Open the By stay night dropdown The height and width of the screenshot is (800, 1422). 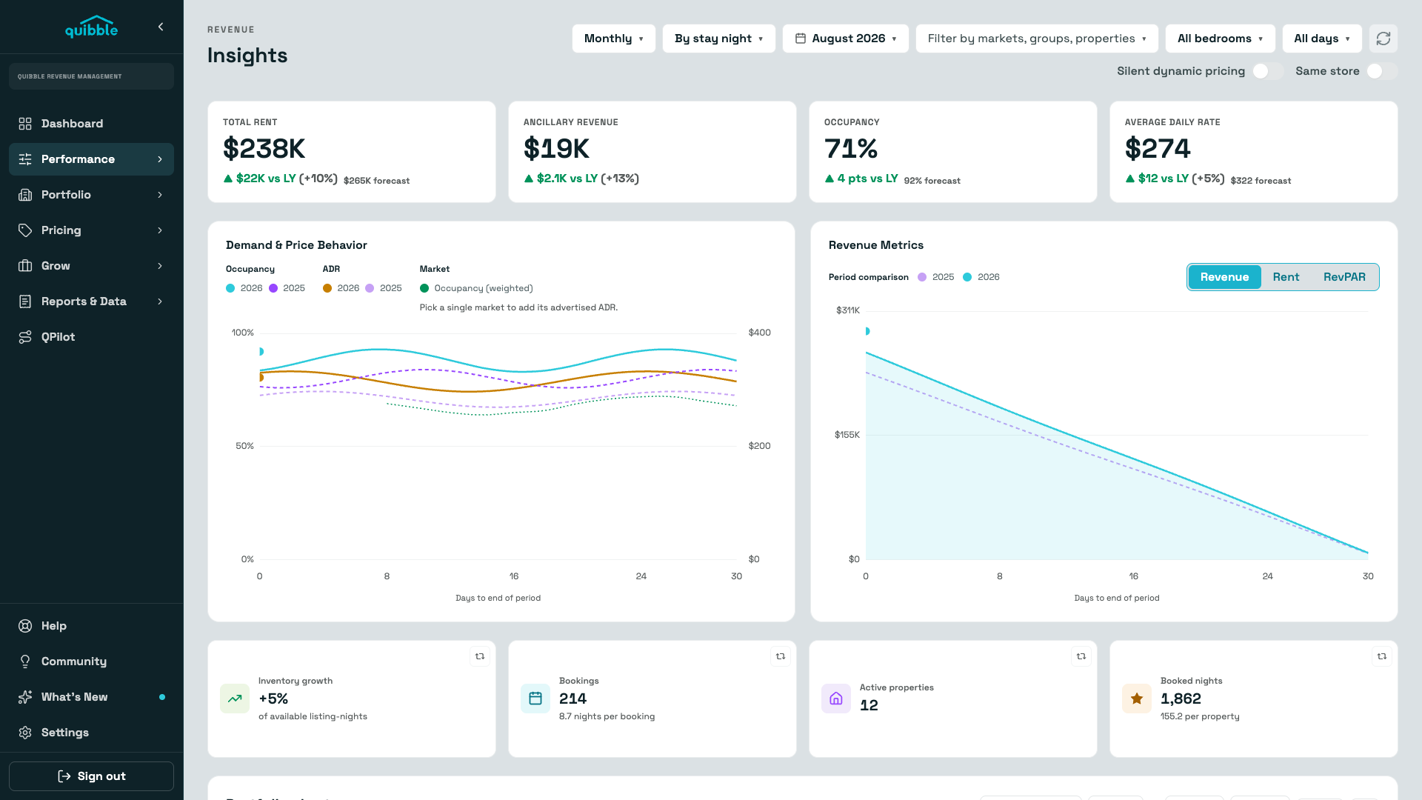tap(719, 39)
